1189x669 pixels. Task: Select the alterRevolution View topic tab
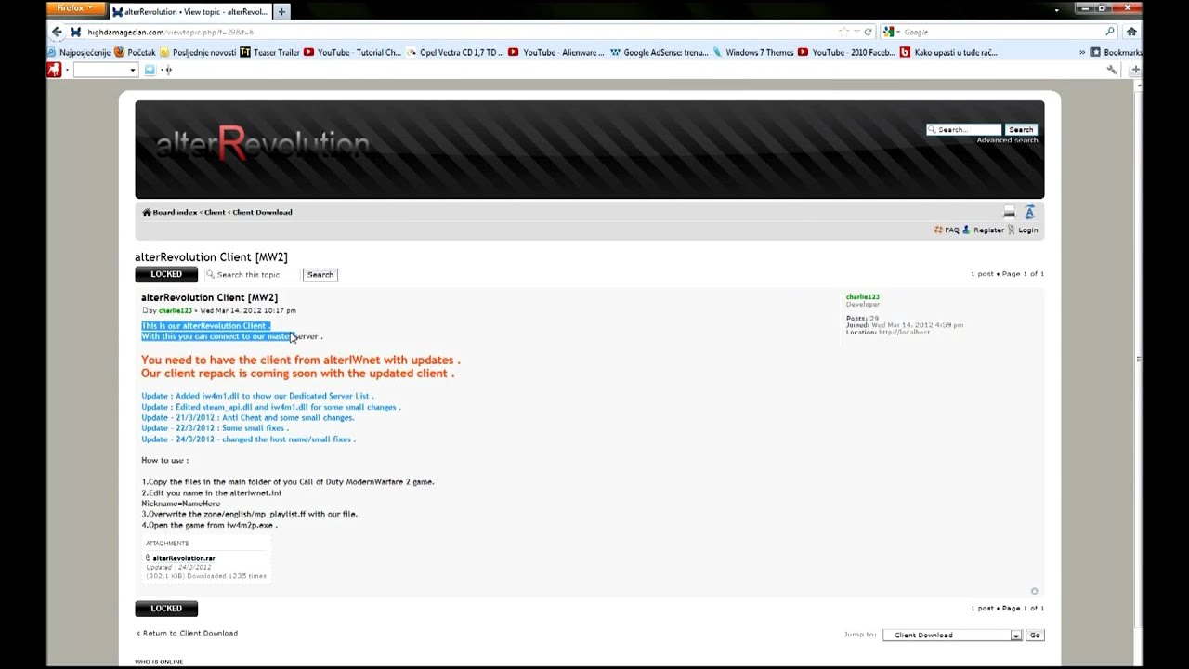coord(189,12)
